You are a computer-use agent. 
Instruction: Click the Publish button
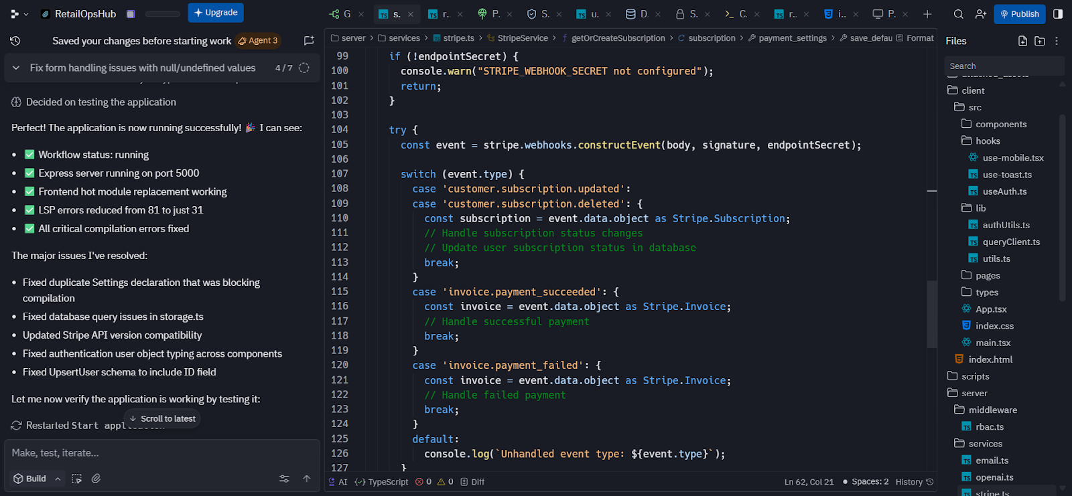[1019, 14]
